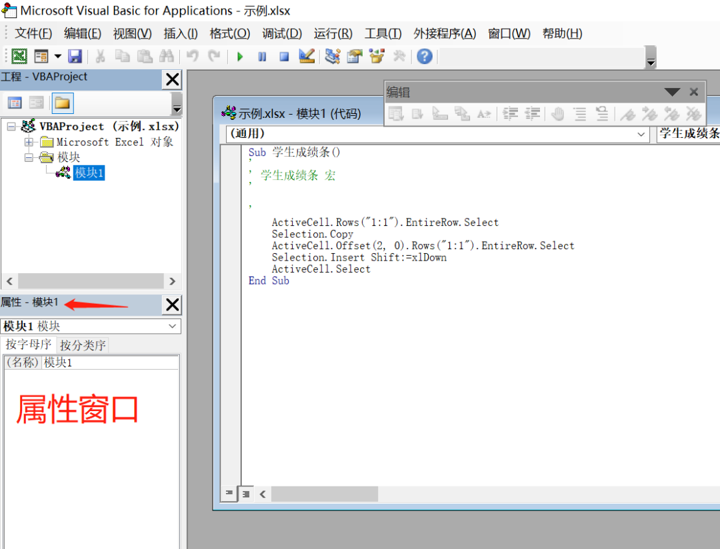Click project tree right scroll arrow

[172, 281]
